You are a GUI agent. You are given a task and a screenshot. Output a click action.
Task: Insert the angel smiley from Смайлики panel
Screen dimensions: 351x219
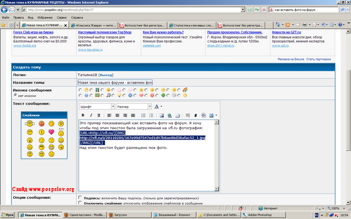tap(30, 124)
